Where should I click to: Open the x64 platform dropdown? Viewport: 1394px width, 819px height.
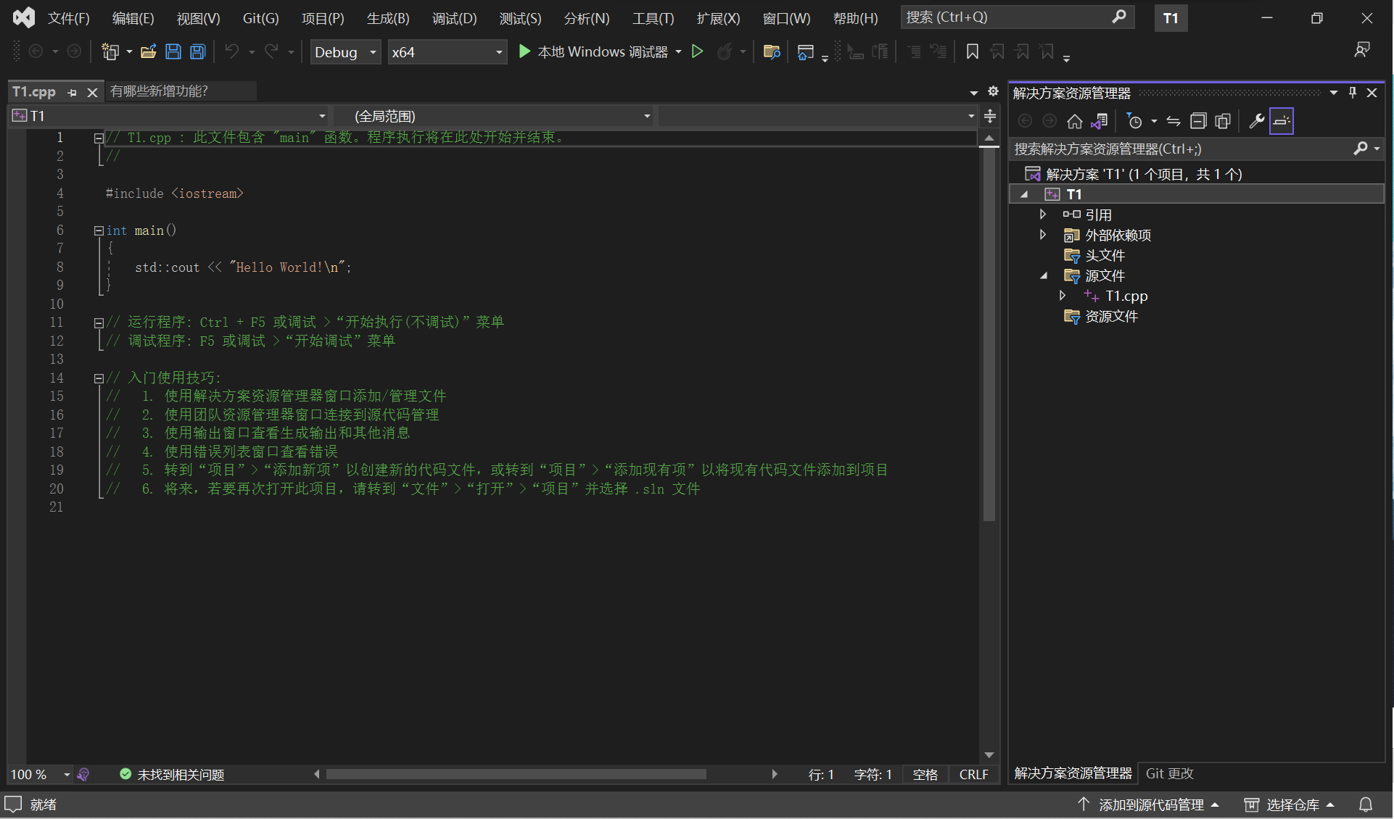point(447,52)
